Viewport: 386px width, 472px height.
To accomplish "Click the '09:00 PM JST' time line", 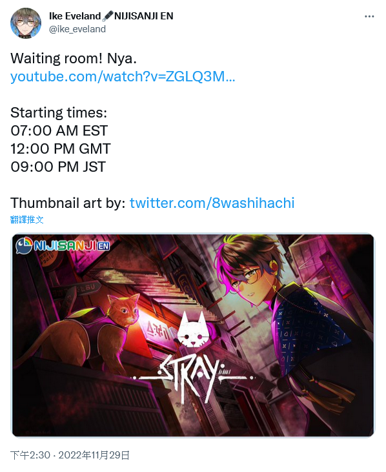I will (58, 167).
